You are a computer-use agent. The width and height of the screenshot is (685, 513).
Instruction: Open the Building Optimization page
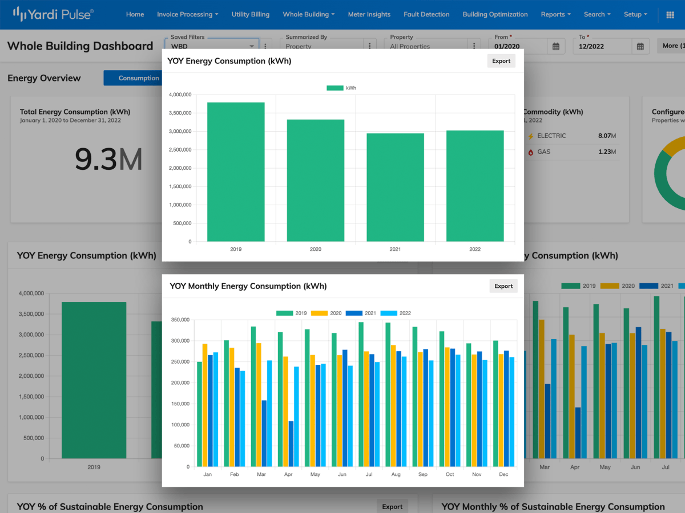(495, 14)
